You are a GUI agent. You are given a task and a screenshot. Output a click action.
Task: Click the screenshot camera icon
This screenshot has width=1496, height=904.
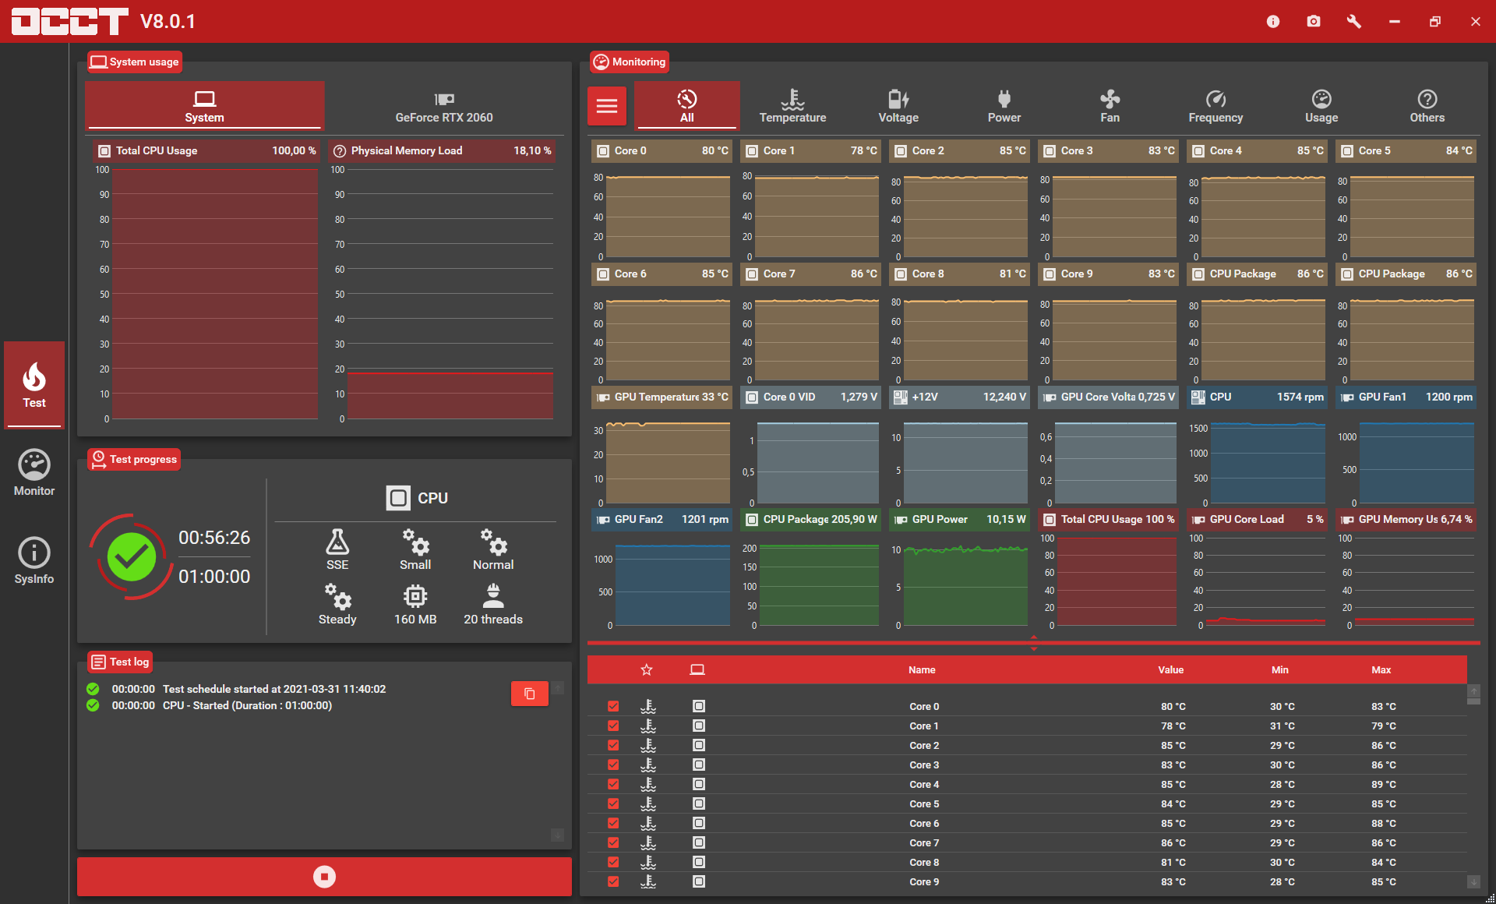(x=1314, y=21)
